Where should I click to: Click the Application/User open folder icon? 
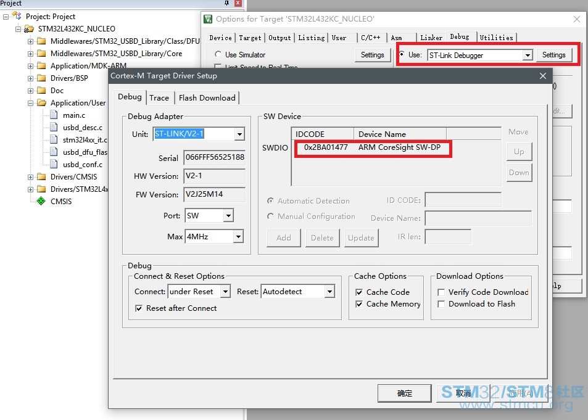(41, 103)
